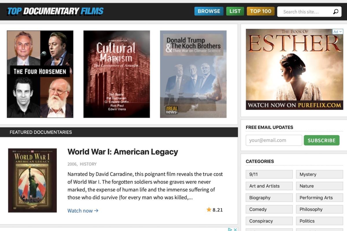Click the Featured Documentaries heading bar
The height and width of the screenshot is (231, 347).
coord(119,132)
